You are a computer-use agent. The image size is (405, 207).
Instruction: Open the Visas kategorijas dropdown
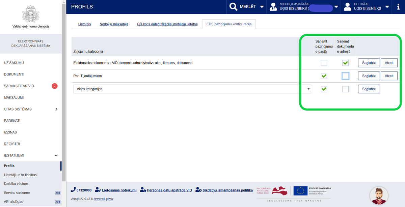192,89
